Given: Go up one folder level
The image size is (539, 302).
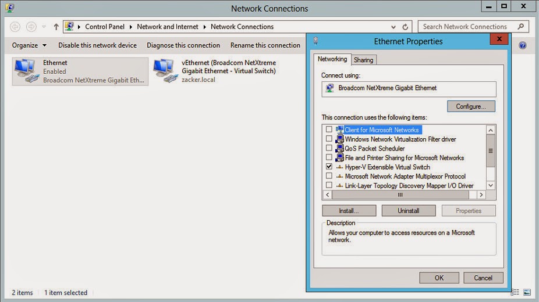Looking at the screenshot, I should point(56,27).
